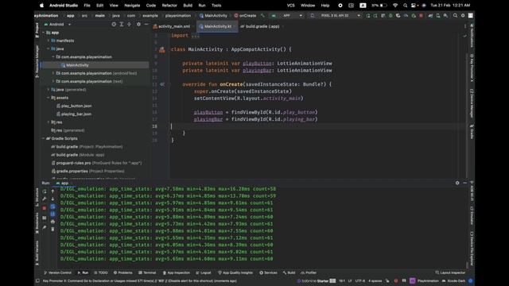Toggle the Resource Manager side panel
Image resolution: width=509 pixels, height=286 pixels.
[37, 61]
